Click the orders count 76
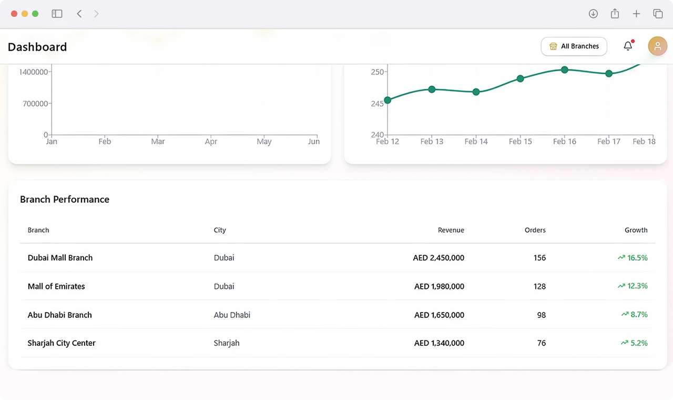Viewport: 673px width, 400px height. click(x=541, y=343)
